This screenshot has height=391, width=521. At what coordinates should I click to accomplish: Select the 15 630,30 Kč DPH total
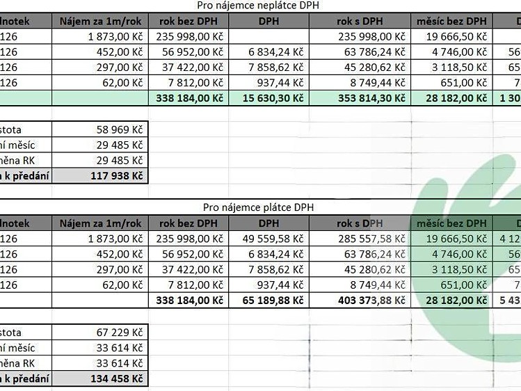[268, 98]
